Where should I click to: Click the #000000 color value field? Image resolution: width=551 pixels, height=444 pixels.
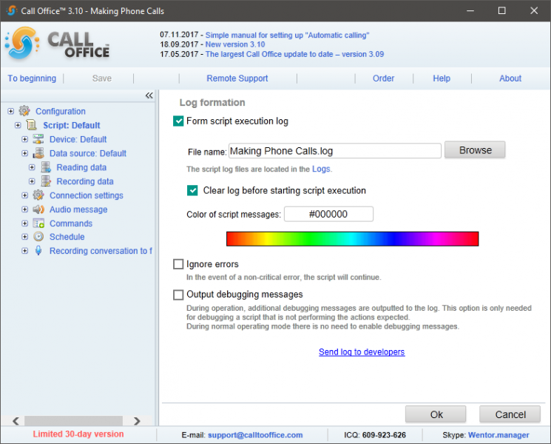(x=328, y=214)
